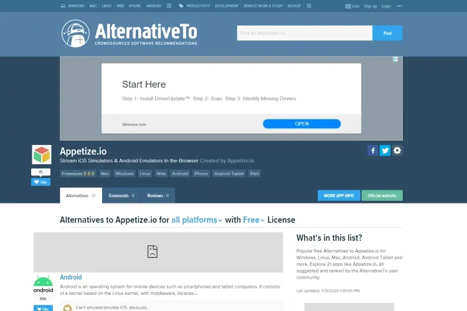Click the Freemium license tag
Image resolution: width=467 pixels, height=311 pixels.
78,174
